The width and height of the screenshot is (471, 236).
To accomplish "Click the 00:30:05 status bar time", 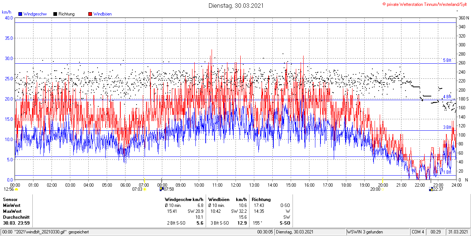I will click(265, 232).
